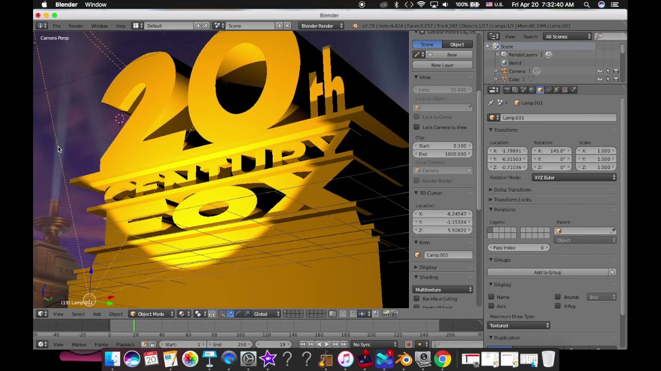Screen dimensions: 661x371
Task: Click the Lens 35.000 slider field
Action: (x=443, y=90)
